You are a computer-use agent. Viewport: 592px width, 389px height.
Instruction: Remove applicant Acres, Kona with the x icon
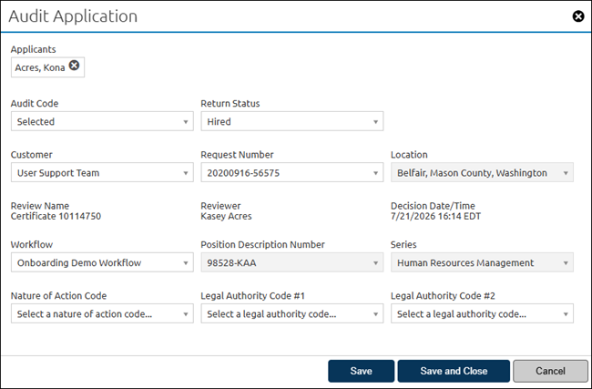75,66
